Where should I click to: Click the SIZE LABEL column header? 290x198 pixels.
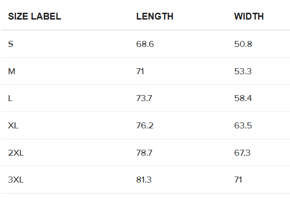(35, 16)
